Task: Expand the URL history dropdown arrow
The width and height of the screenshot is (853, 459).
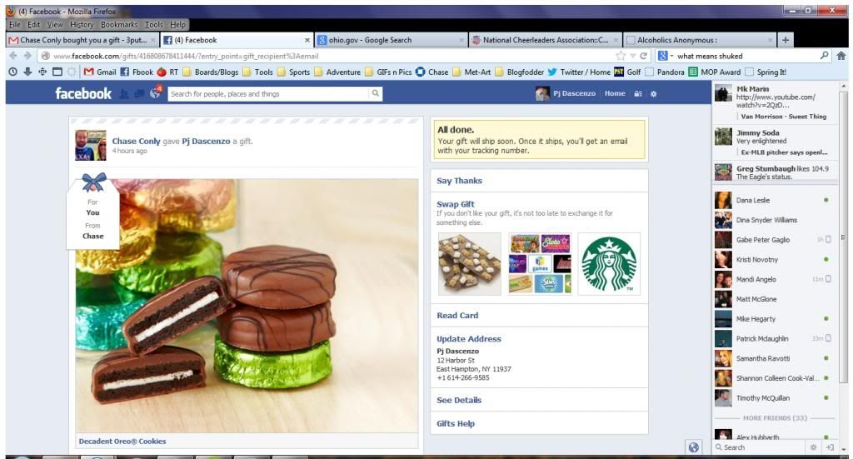Action: (x=632, y=56)
